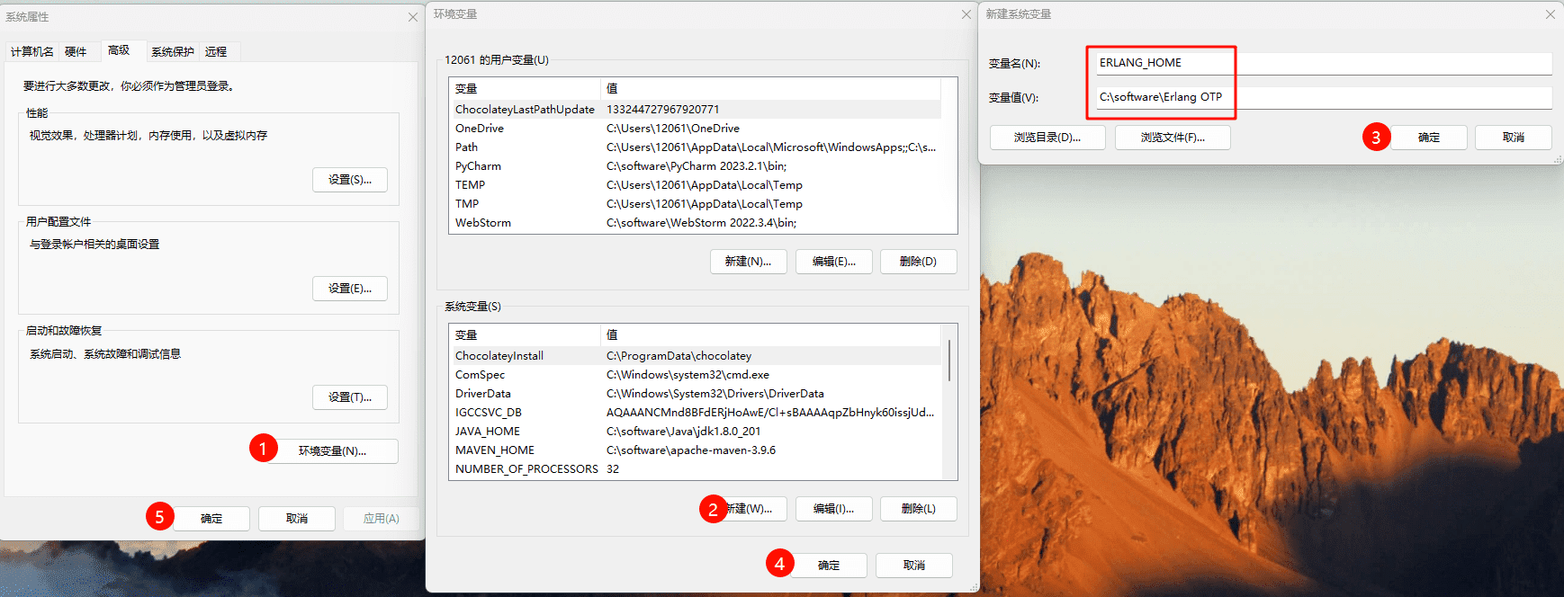The height and width of the screenshot is (597, 1564).
Task: Close the 环境变量 window
Action: click(x=966, y=14)
